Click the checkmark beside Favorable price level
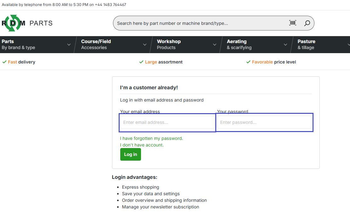Image resolution: width=350 pixels, height=221 pixels. point(248,62)
